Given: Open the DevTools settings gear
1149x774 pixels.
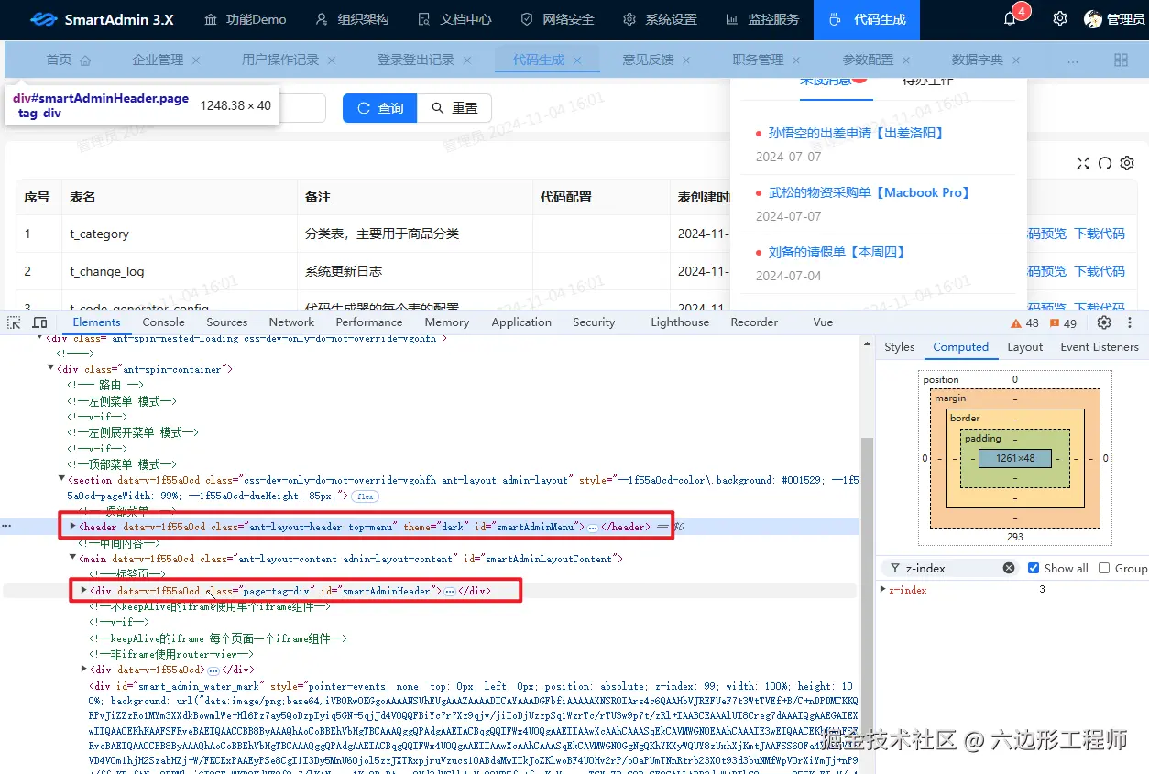Looking at the screenshot, I should [1104, 322].
